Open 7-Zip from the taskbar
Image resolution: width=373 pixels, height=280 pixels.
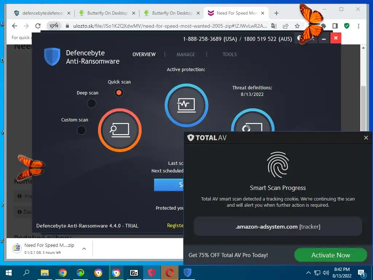[134, 273]
